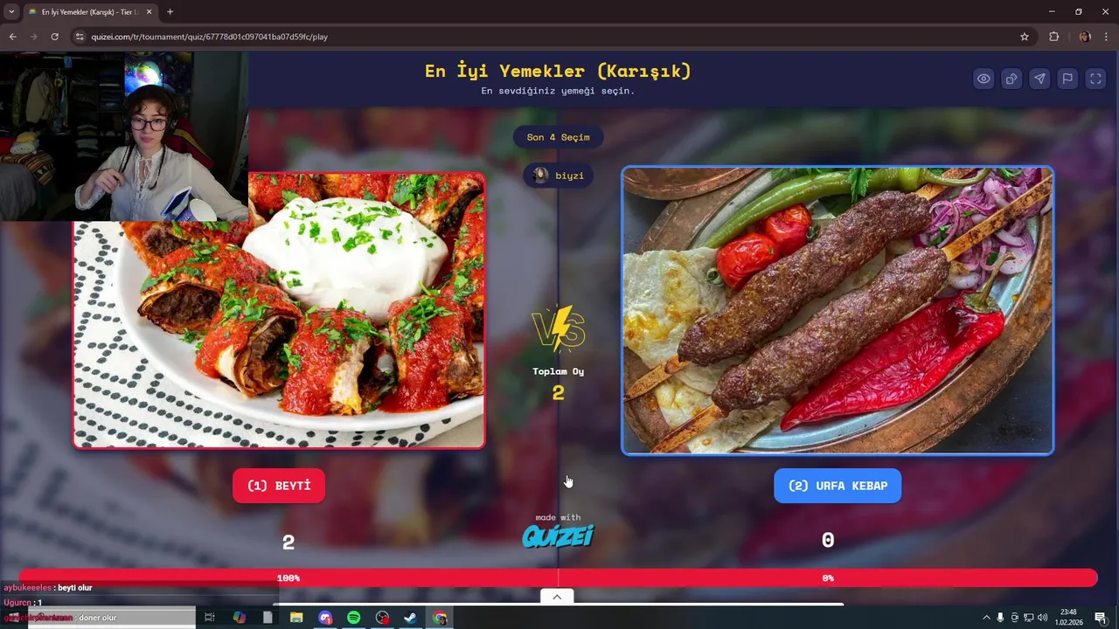
Task: Open the notification center icon
Action: click(1101, 618)
